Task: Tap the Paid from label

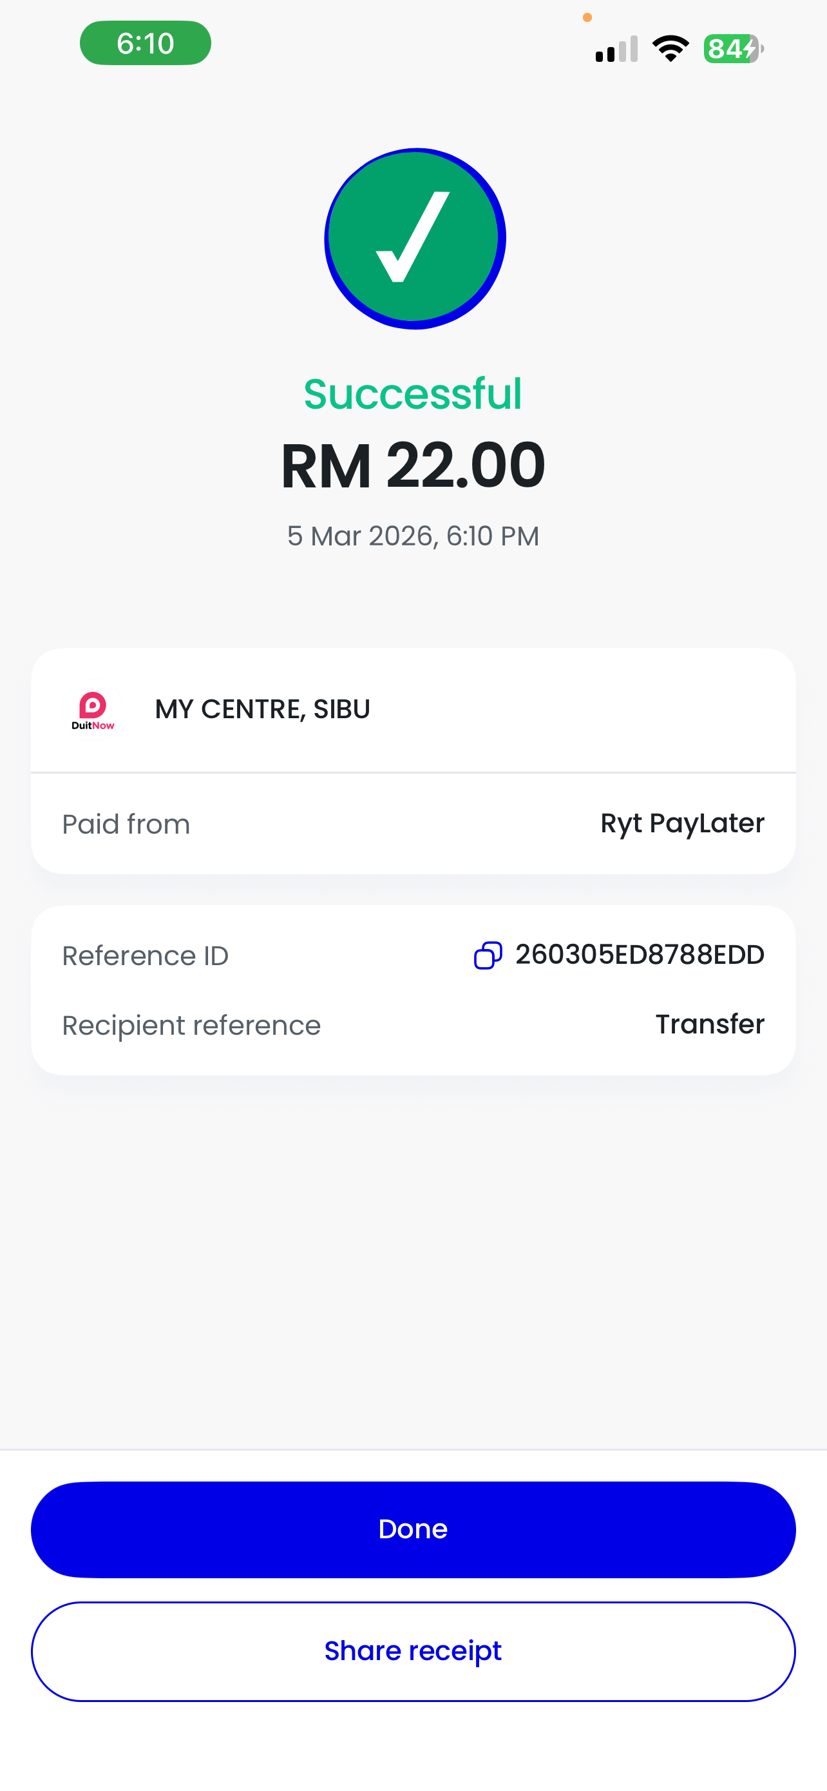Action: click(126, 824)
